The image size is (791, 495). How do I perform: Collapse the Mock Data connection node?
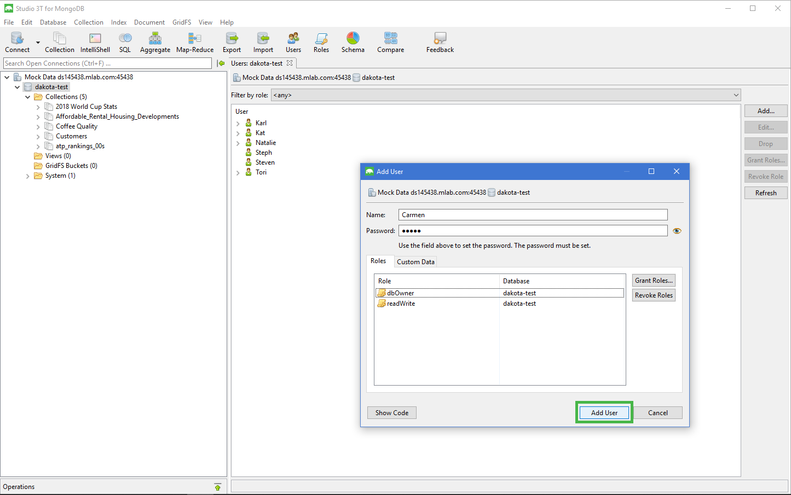tap(7, 77)
